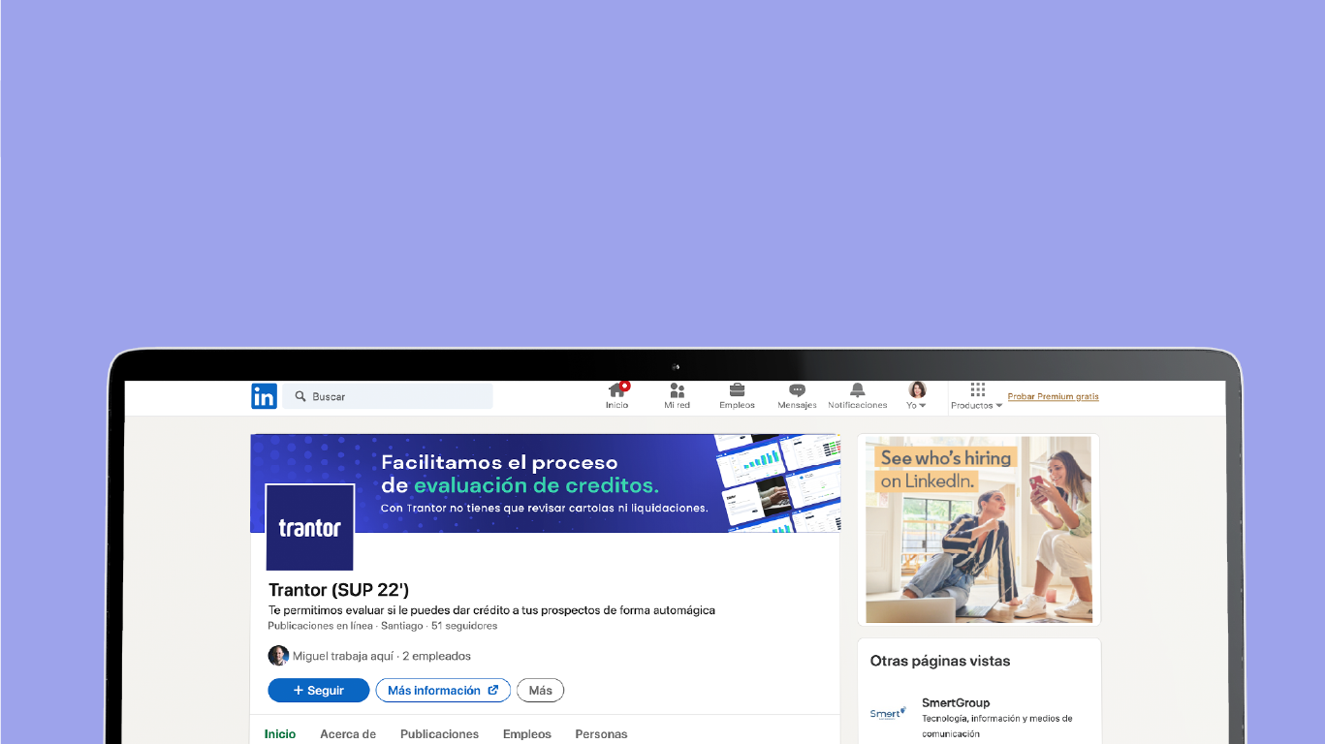Open the Más options button

(x=541, y=691)
